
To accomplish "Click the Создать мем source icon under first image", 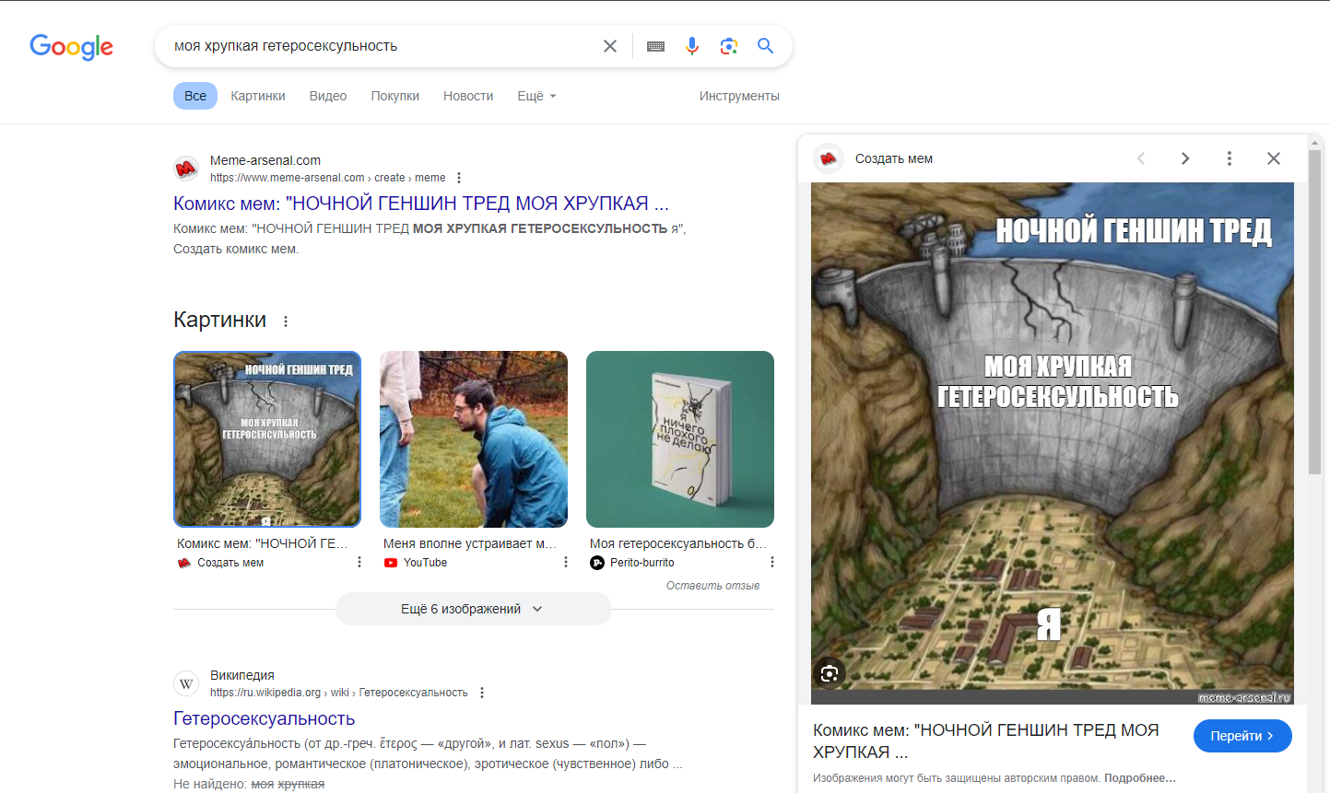I will pyautogui.click(x=184, y=563).
